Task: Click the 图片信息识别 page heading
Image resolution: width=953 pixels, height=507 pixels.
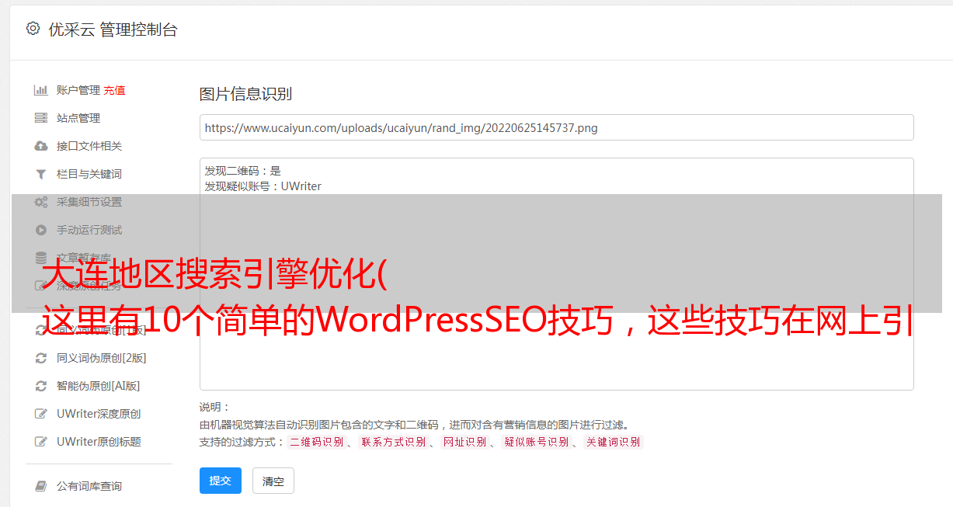Action: tap(245, 94)
